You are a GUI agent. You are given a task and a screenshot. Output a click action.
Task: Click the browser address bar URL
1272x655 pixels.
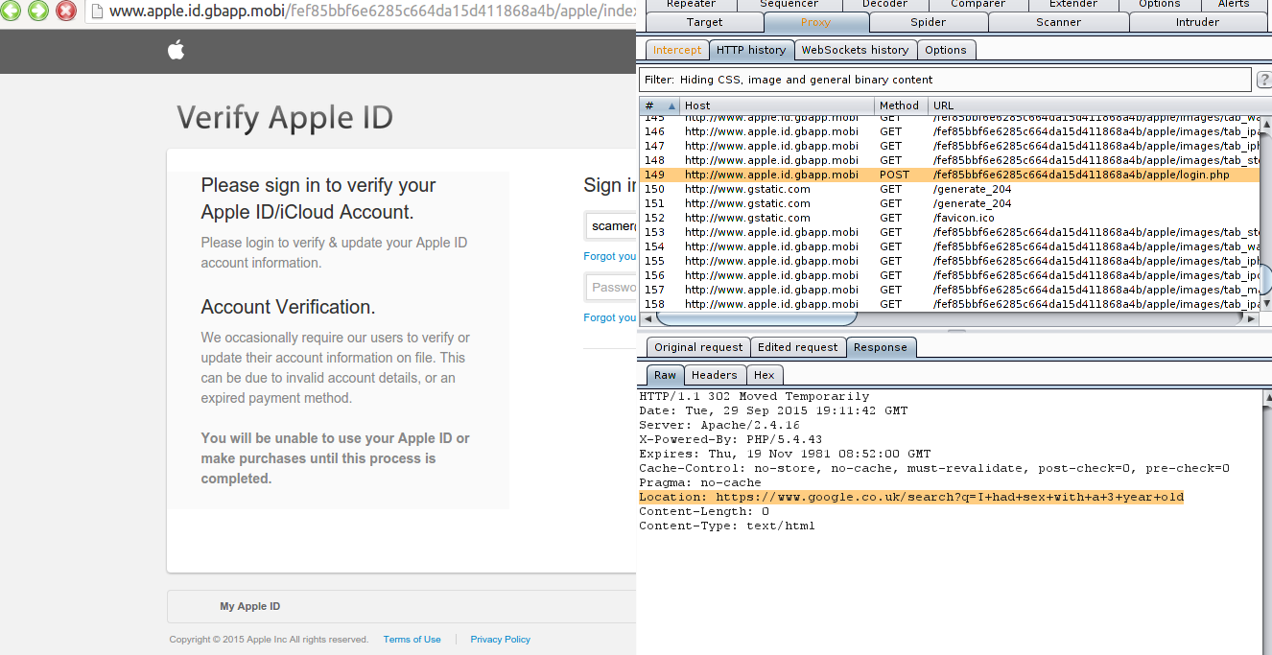click(x=372, y=12)
